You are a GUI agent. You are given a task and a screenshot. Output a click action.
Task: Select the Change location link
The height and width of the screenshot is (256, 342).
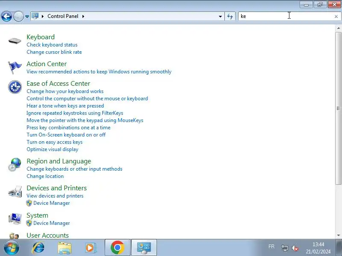(x=45, y=176)
